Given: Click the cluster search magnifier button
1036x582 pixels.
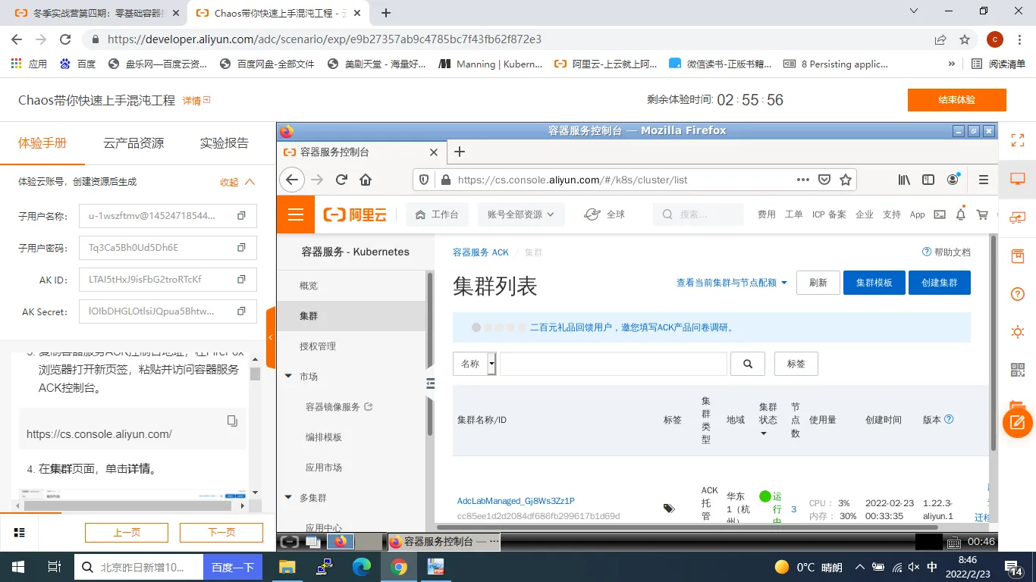Looking at the screenshot, I should click(748, 364).
